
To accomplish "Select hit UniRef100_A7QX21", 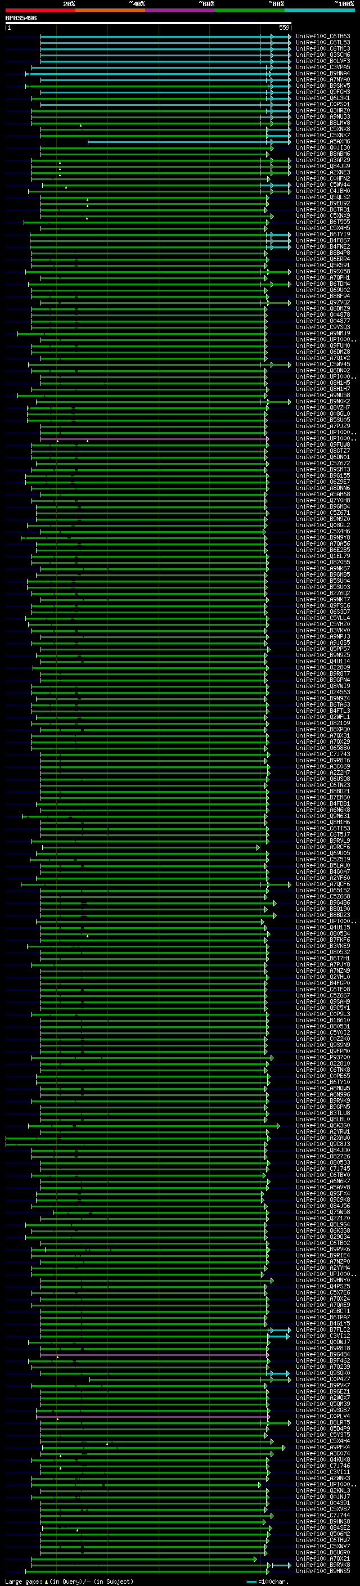I will pos(323,1558).
